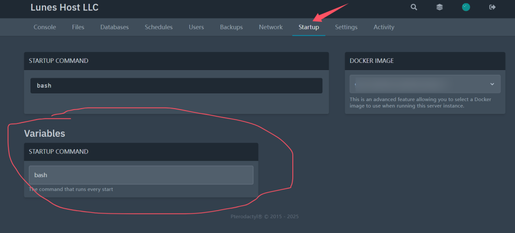
Task: Switch to the Backups tab
Action: (x=231, y=27)
